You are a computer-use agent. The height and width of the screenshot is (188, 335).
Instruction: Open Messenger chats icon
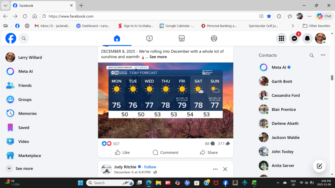[294, 39]
